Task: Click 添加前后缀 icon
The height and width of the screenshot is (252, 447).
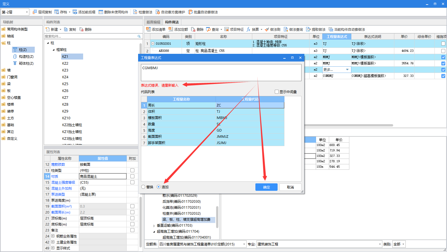Action: (75, 12)
